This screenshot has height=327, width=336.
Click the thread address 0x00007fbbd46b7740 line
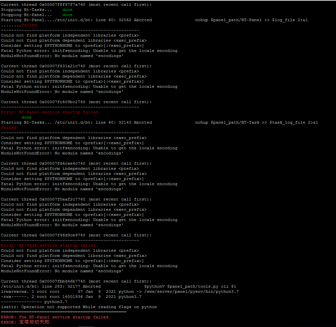click(76, 281)
